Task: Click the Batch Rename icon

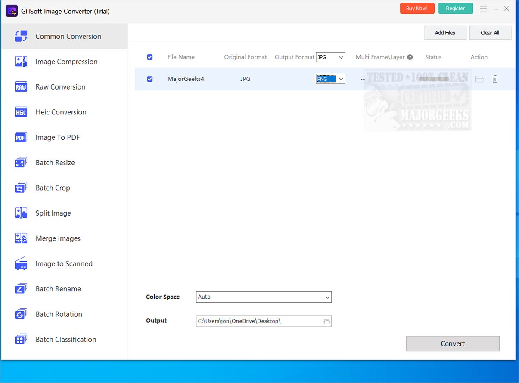Action: (x=21, y=289)
